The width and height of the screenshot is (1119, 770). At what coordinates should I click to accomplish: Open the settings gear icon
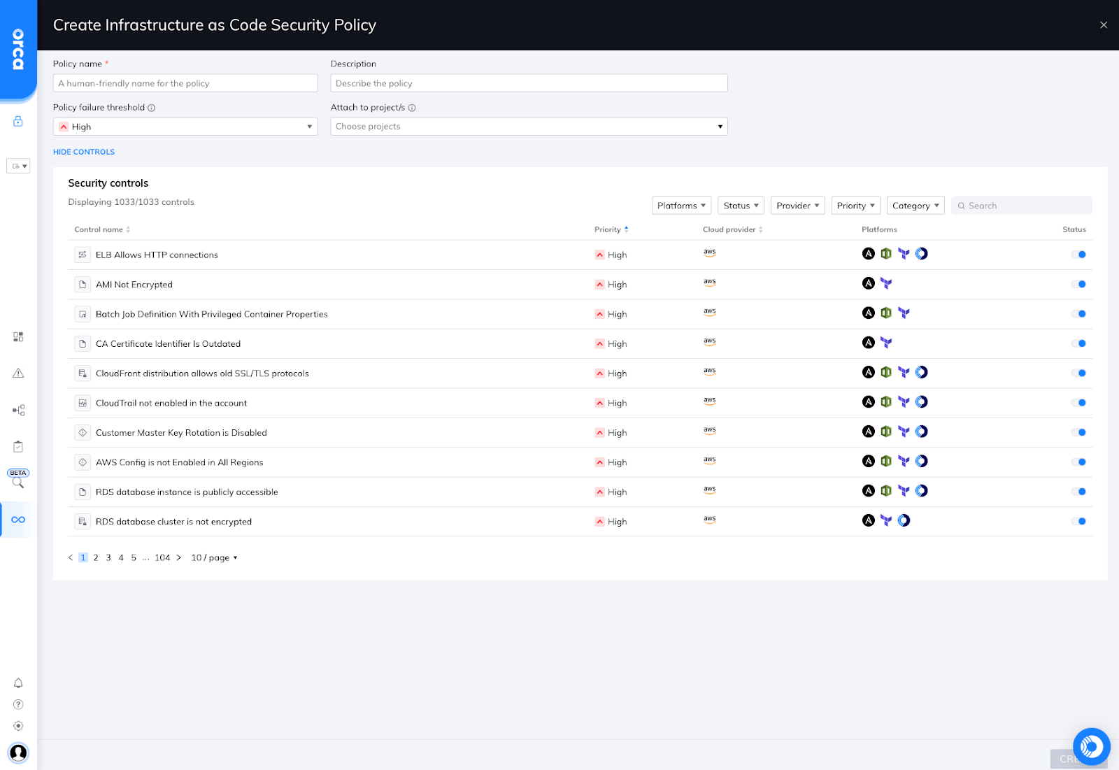[x=17, y=725]
